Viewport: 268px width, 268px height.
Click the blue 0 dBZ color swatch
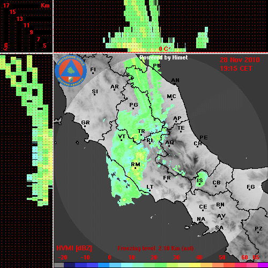pyautogui.click(x=104, y=265)
